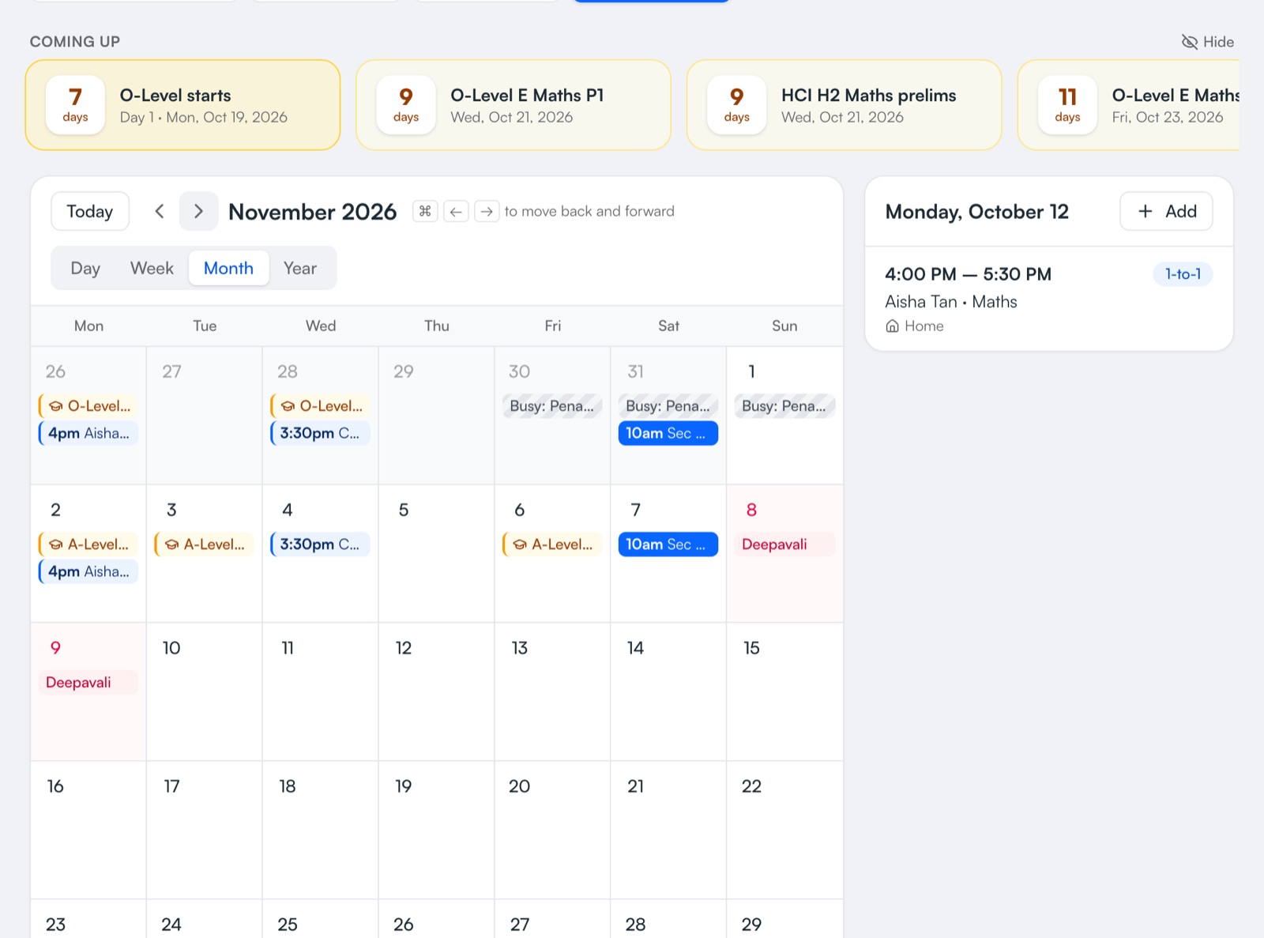1264x938 pixels.
Task: Open the O-Level event on October 26
Action: tap(88, 406)
